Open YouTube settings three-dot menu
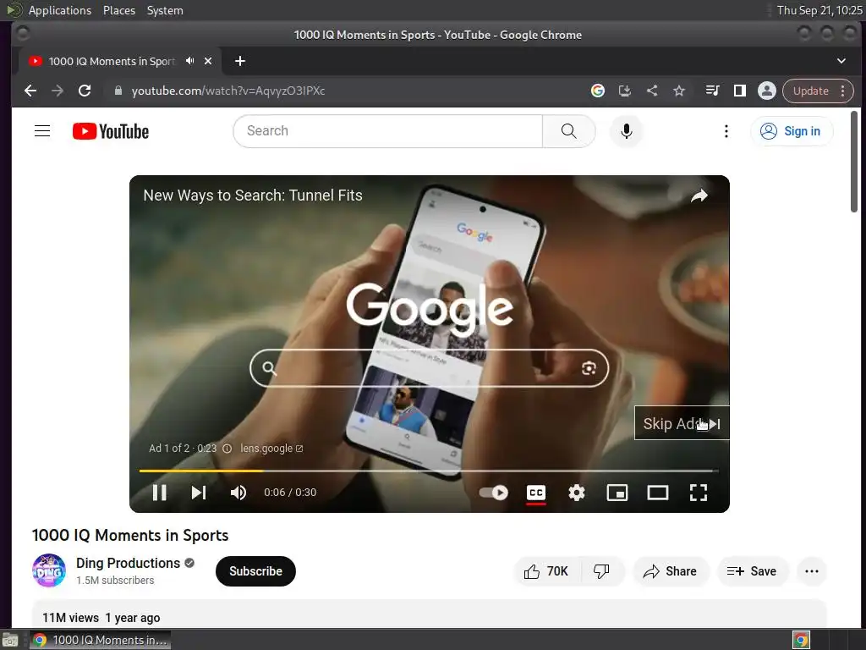Viewport: 866px width, 650px height. [726, 131]
